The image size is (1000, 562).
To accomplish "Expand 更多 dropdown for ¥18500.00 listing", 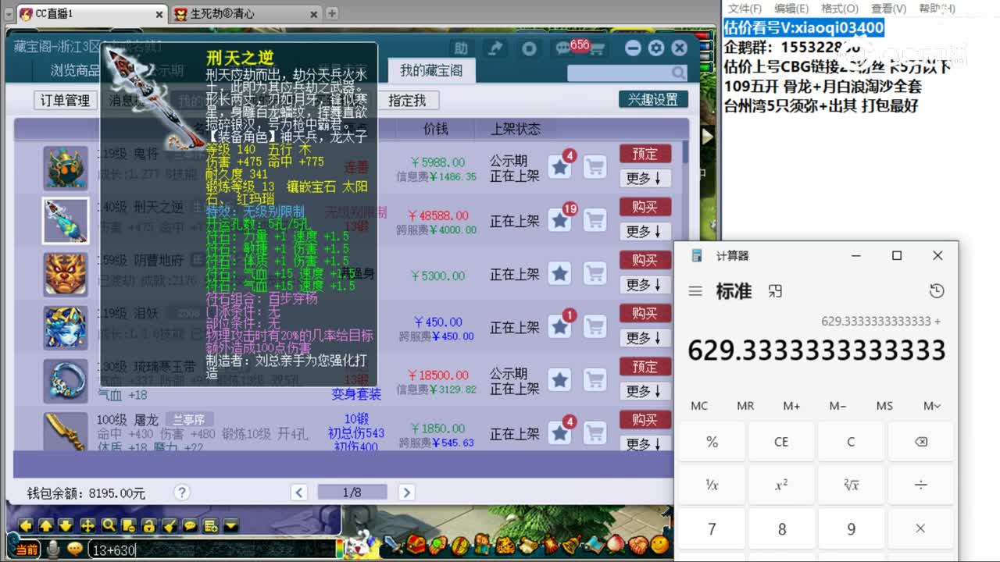I will click(x=645, y=390).
